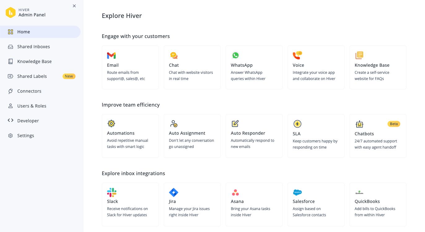Click the SLA lightning bolt icon

pyautogui.click(x=297, y=124)
